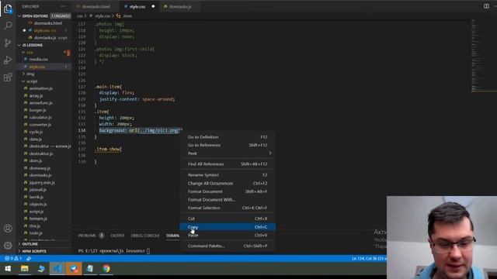
Task: Choose Cut in the context menu
Action: (228, 219)
